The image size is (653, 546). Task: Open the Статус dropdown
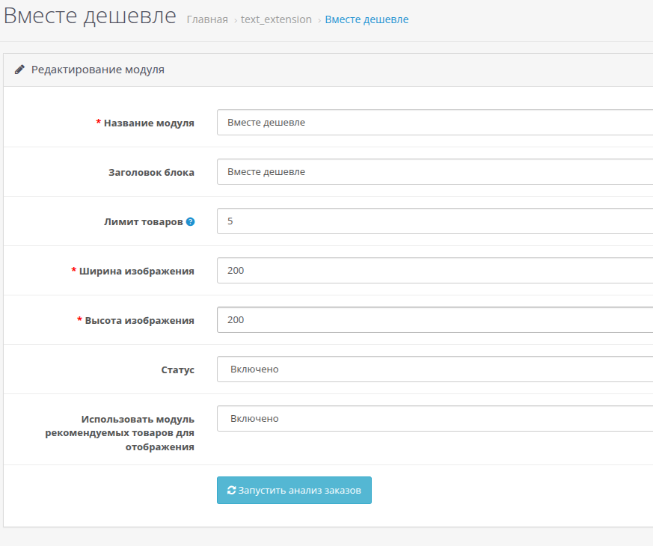coord(435,369)
